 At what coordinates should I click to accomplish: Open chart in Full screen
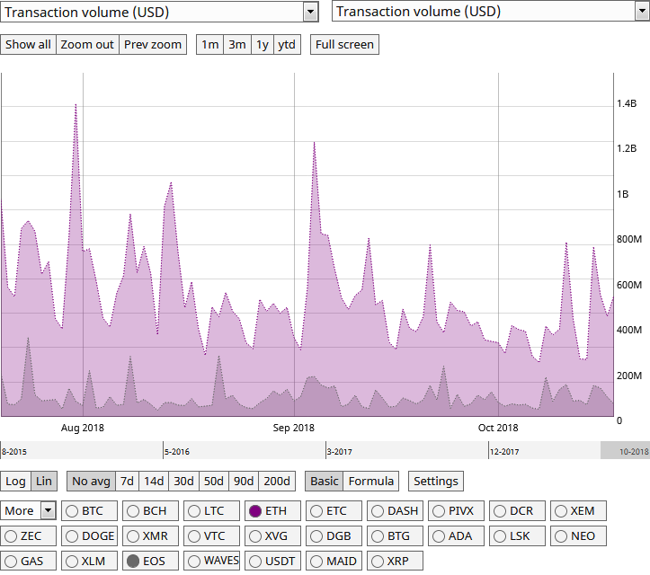pos(344,44)
